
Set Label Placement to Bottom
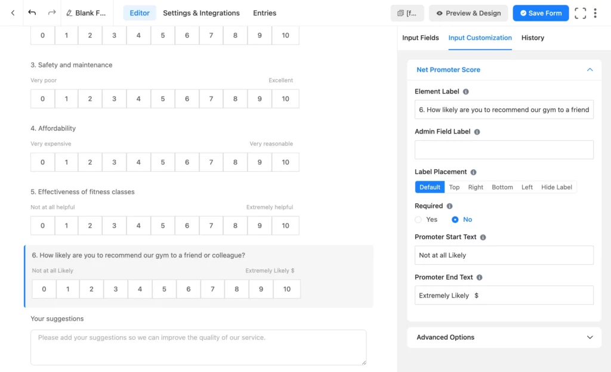coord(502,187)
